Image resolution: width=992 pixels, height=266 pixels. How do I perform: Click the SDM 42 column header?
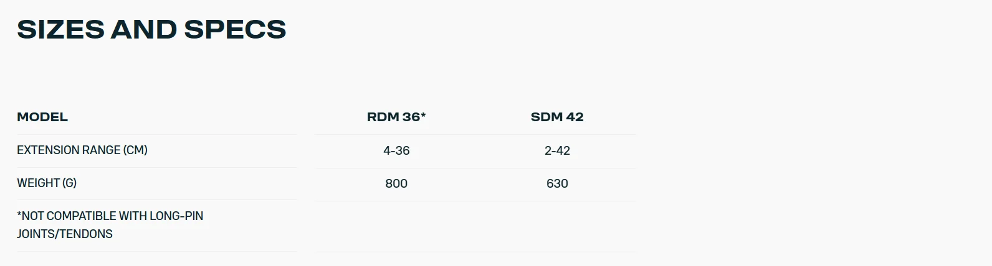pos(557,117)
